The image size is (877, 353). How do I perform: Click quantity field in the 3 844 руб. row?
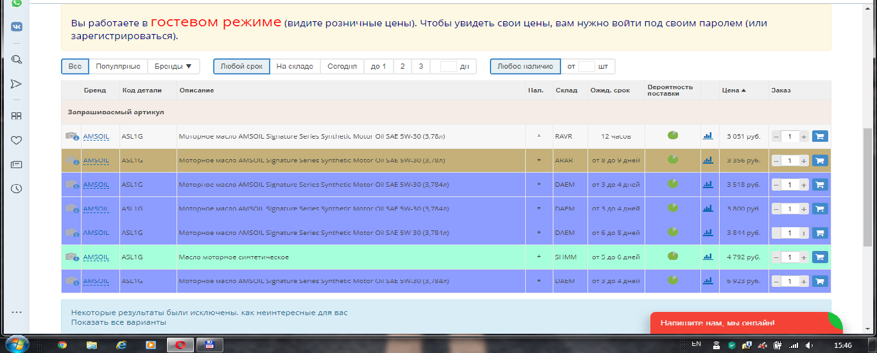pyautogui.click(x=790, y=233)
